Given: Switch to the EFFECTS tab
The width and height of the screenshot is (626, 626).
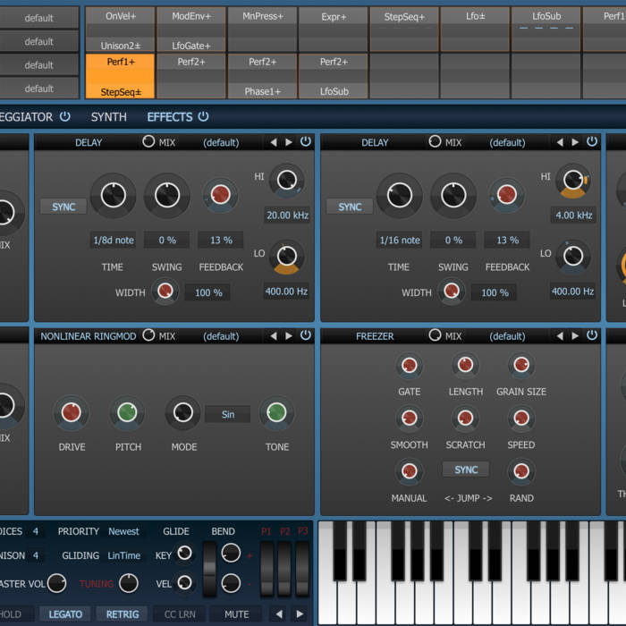Looking at the screenshot, I should 170,117.
